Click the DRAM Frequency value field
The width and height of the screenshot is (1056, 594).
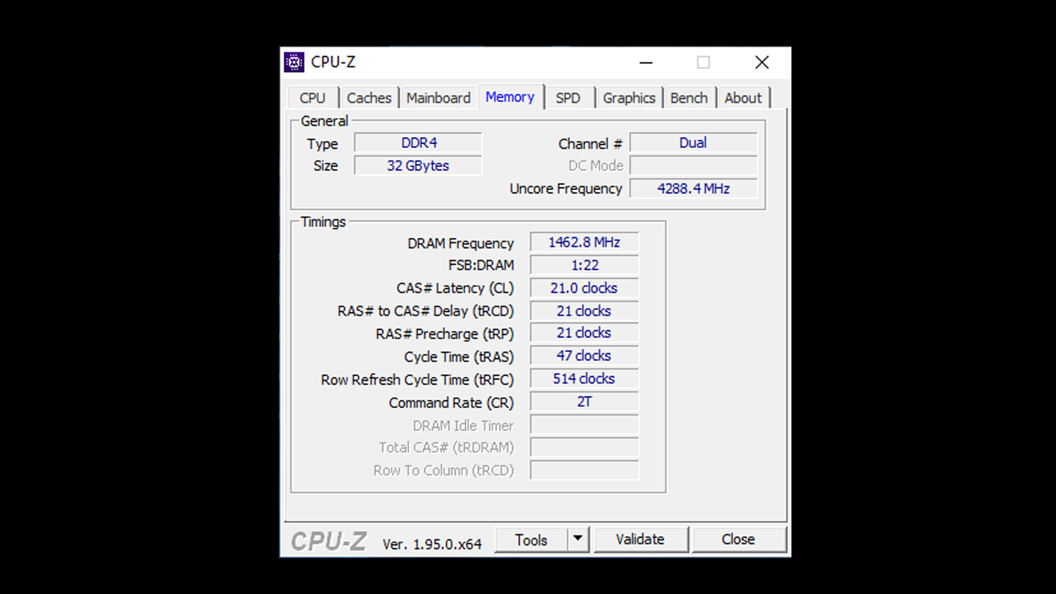(584, 243)
